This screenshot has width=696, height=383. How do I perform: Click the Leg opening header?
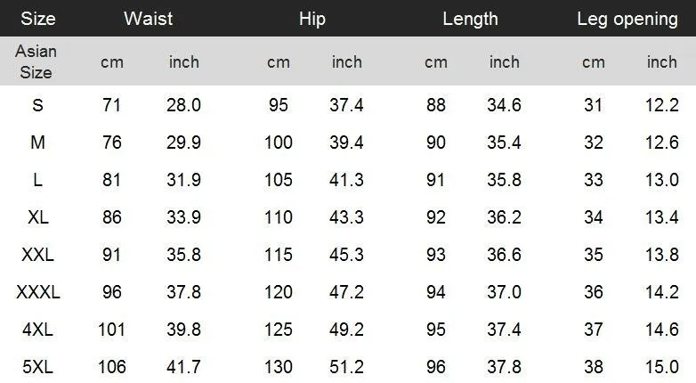coord(627,19)
